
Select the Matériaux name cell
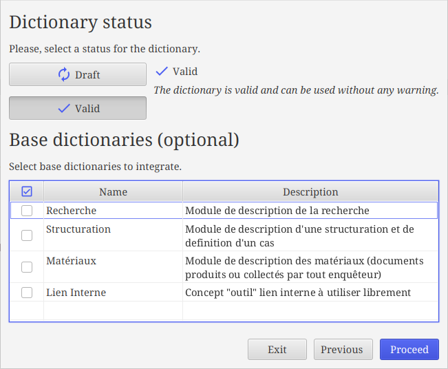[113, 267]
